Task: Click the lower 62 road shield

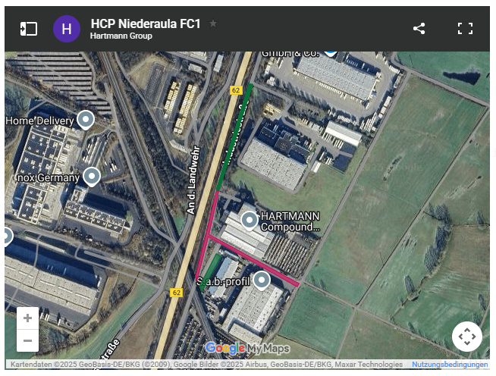Action: [x=177, y=293]
